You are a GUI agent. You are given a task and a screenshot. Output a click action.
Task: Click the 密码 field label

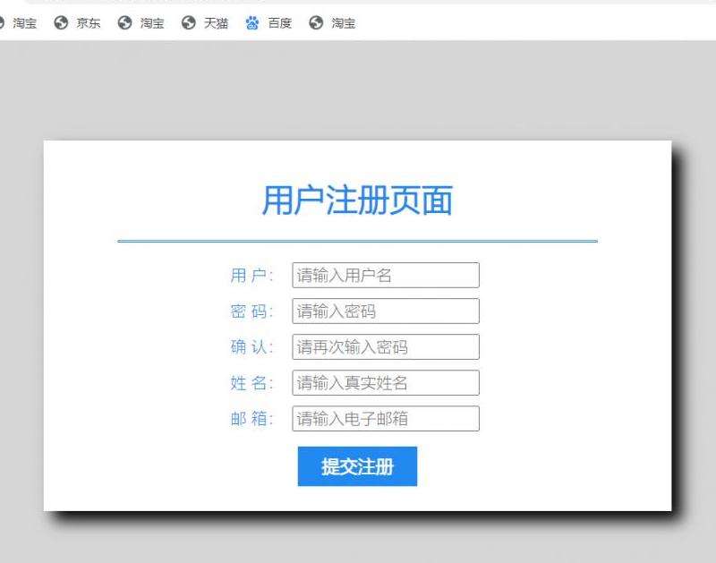(x=252, y=311)
